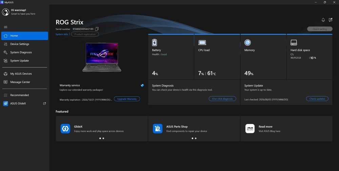Viewport: 339px width, 171px height.
Task: Open notifications bell icon
Action: click(x=323, y=20)
